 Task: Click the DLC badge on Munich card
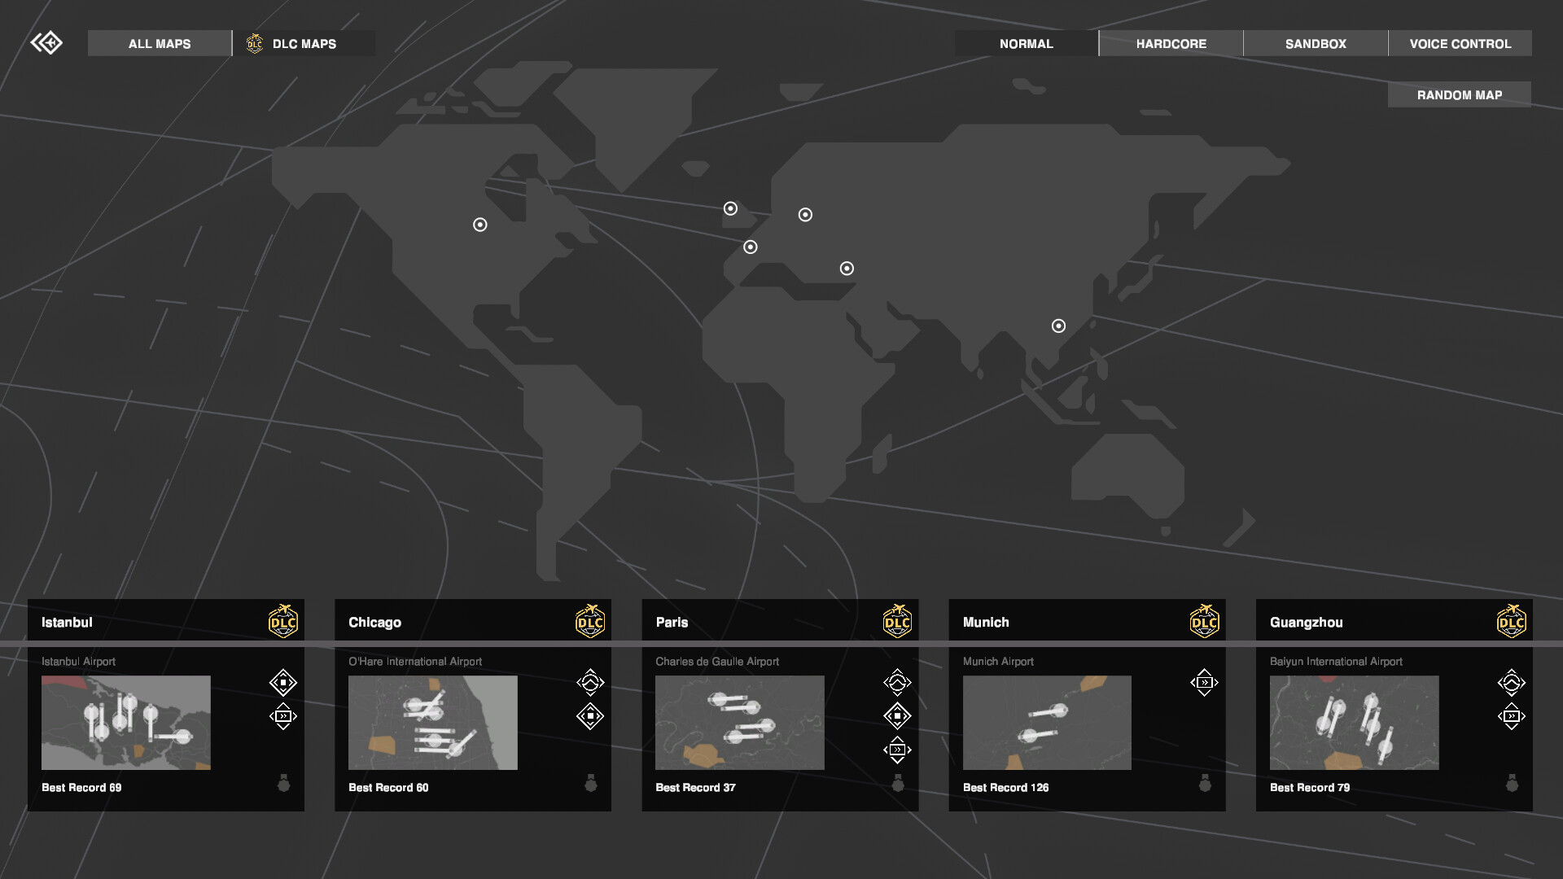(1205, 621)
